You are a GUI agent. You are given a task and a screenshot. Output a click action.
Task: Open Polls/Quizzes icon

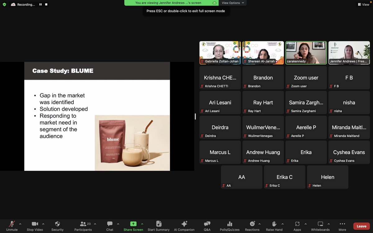(x=230, y=224)
